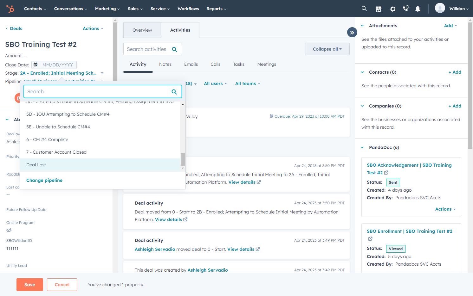Screen dimensions: 473x296
Task: Open the Workflows navigation item
Action: (x=188, y=9)
